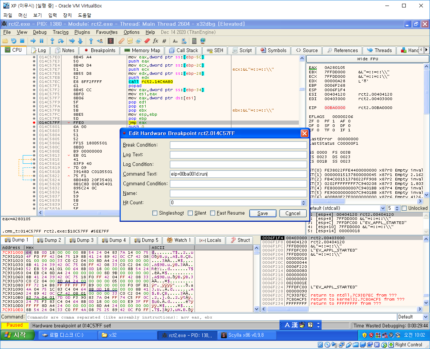Click the Step Into toolbar icon

pos(52,41)
